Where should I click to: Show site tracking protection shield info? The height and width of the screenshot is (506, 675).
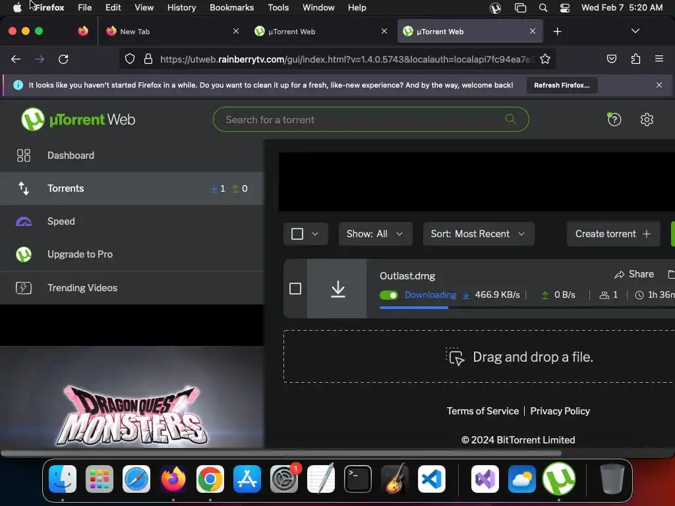click(x=130, y=59)
